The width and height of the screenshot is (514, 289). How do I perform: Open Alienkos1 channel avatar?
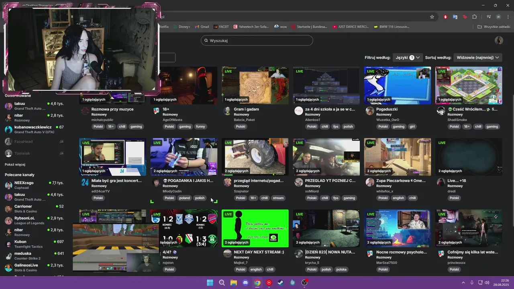298,111
